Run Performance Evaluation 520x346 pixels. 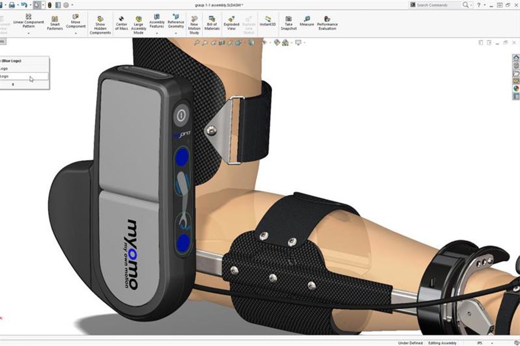coord(327,23)
